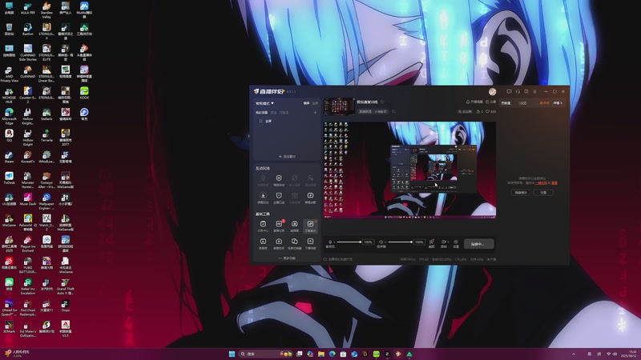Click the microphone 100% volume value box
Viewport: 641px width, 360px height.
coord(368,242)
